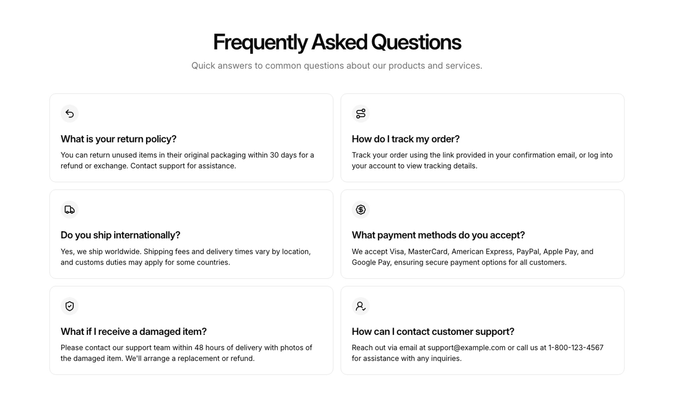Click the confirmation email tracking answer text

(x=482, y=160)
